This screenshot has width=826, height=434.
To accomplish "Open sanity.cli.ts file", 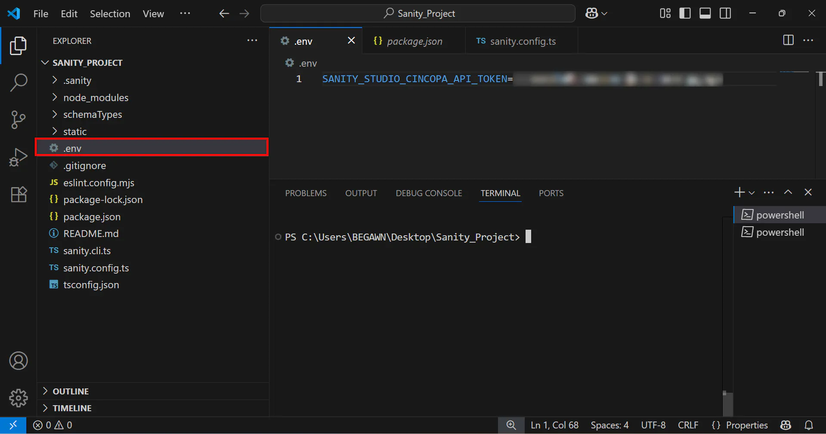I will click(x=152, y=250).
